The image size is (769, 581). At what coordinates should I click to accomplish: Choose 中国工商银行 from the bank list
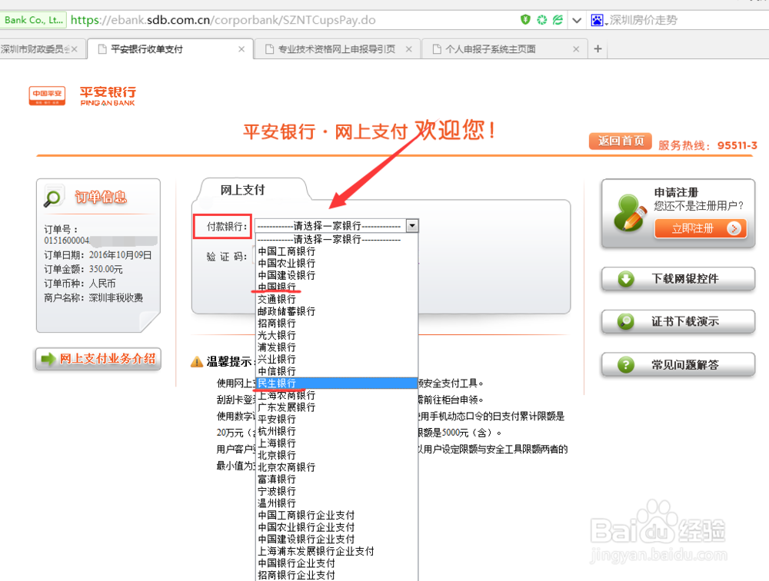337,251
